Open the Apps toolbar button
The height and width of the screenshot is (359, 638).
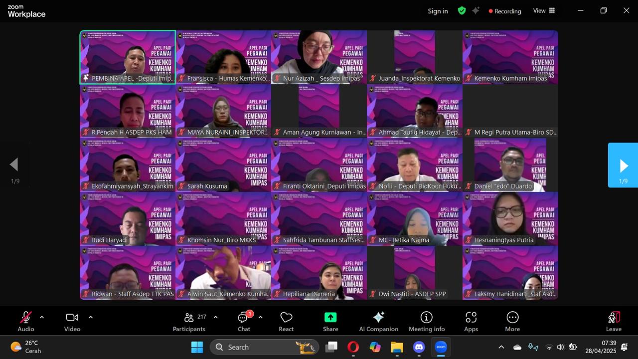click(x=471, y=322)
